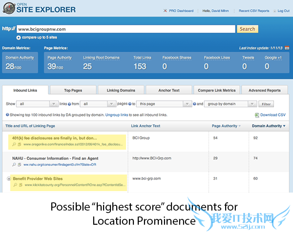293x234 pixels.
Task: Click the help icon after the word 'pages'
Action: pos(130,104)
